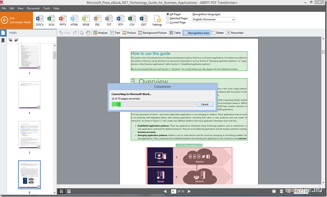Image resolution: width=327 pixels, height=197 pixels.
Task: Click the Undo button
Action: tap(65, 33)
